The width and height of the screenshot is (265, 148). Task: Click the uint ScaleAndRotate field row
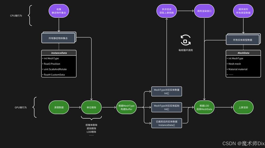tap(59, 69)
